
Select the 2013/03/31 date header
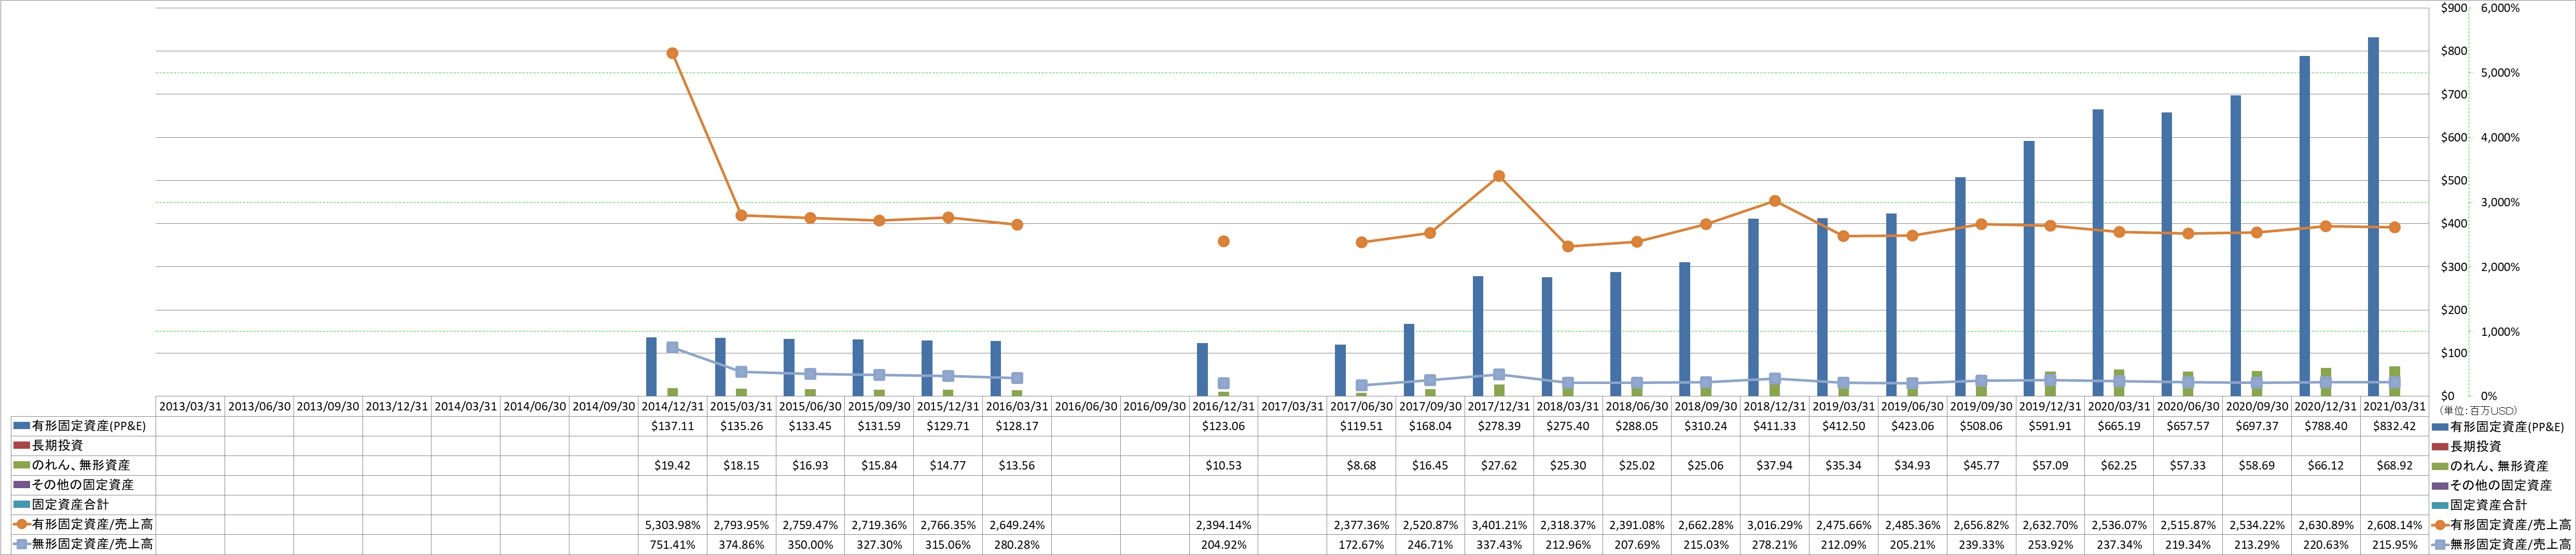(x=190, y=407)
